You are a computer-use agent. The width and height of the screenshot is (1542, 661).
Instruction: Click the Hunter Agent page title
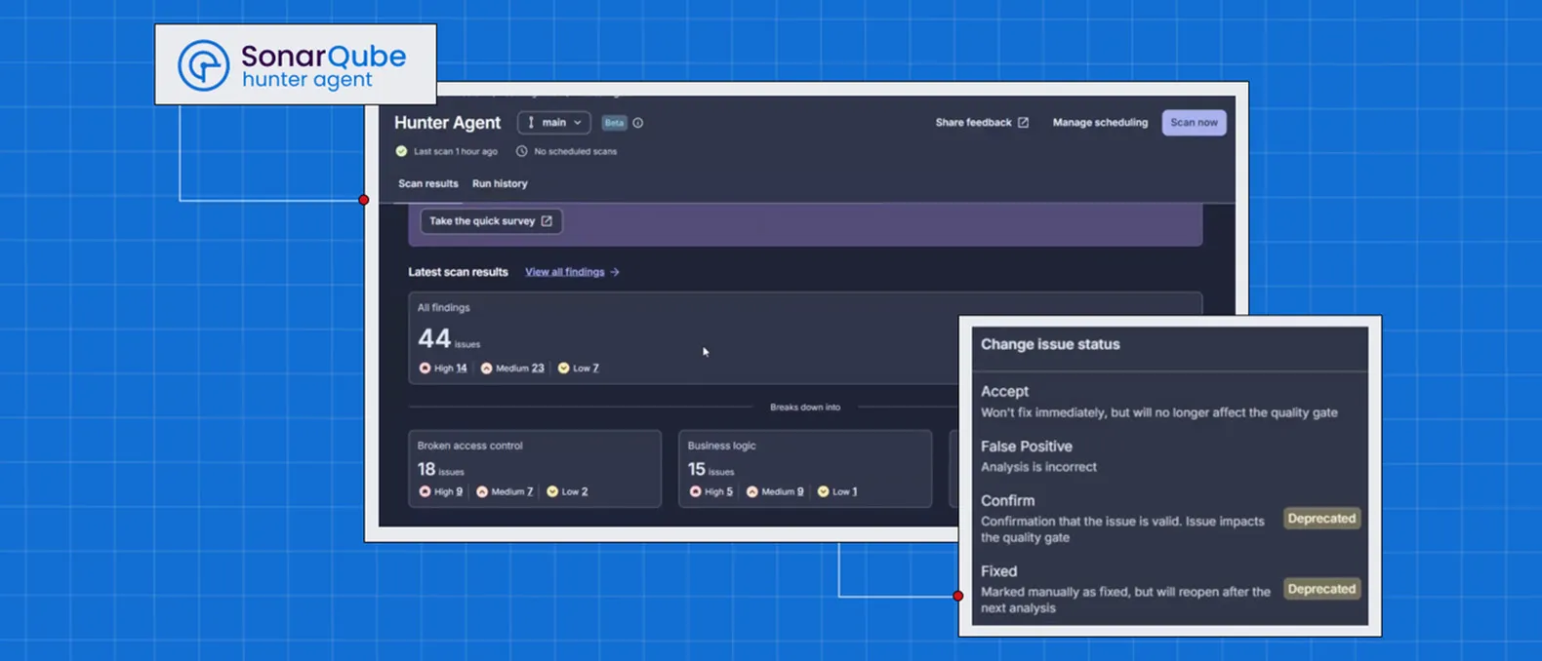click(447, 123)
